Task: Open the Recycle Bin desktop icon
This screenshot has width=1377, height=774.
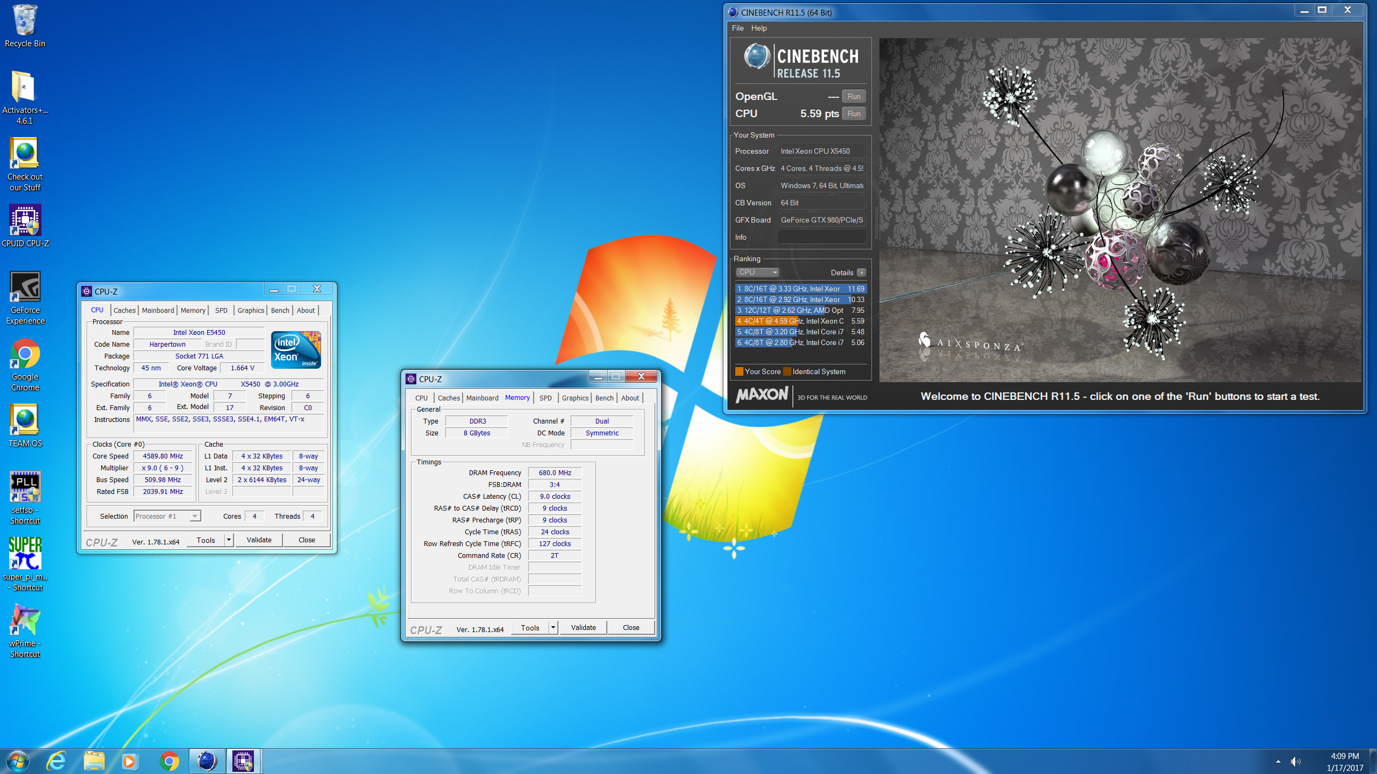Action: pos(25,26)
